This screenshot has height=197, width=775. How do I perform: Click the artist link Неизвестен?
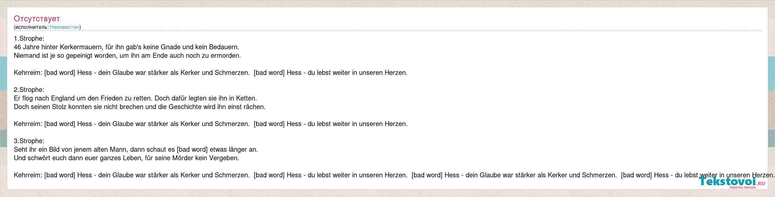[64, 27]
